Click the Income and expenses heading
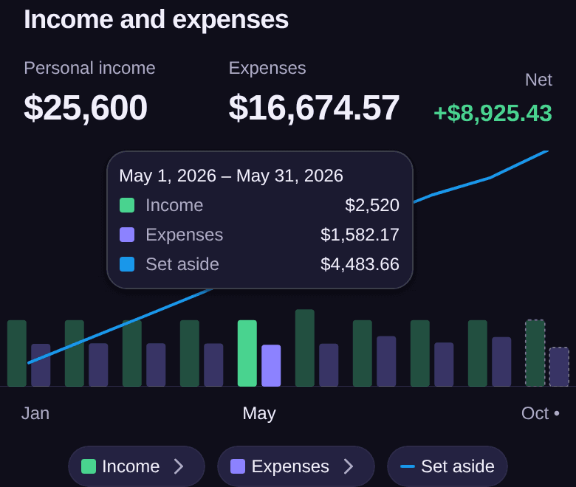Image resolution: width=576 pixels, height=487 pixels. pos(156,19)
